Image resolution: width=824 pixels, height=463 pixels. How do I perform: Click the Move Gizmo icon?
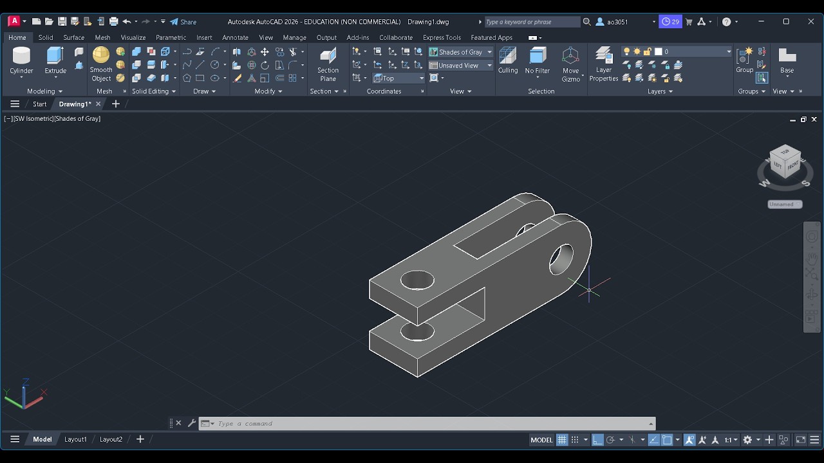point(570,56)
